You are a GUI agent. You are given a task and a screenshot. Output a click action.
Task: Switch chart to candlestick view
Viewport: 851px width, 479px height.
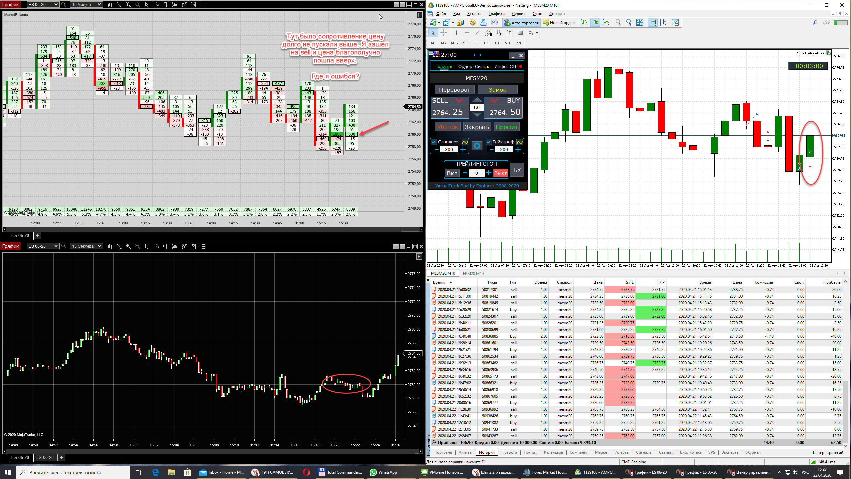point(595,22)
